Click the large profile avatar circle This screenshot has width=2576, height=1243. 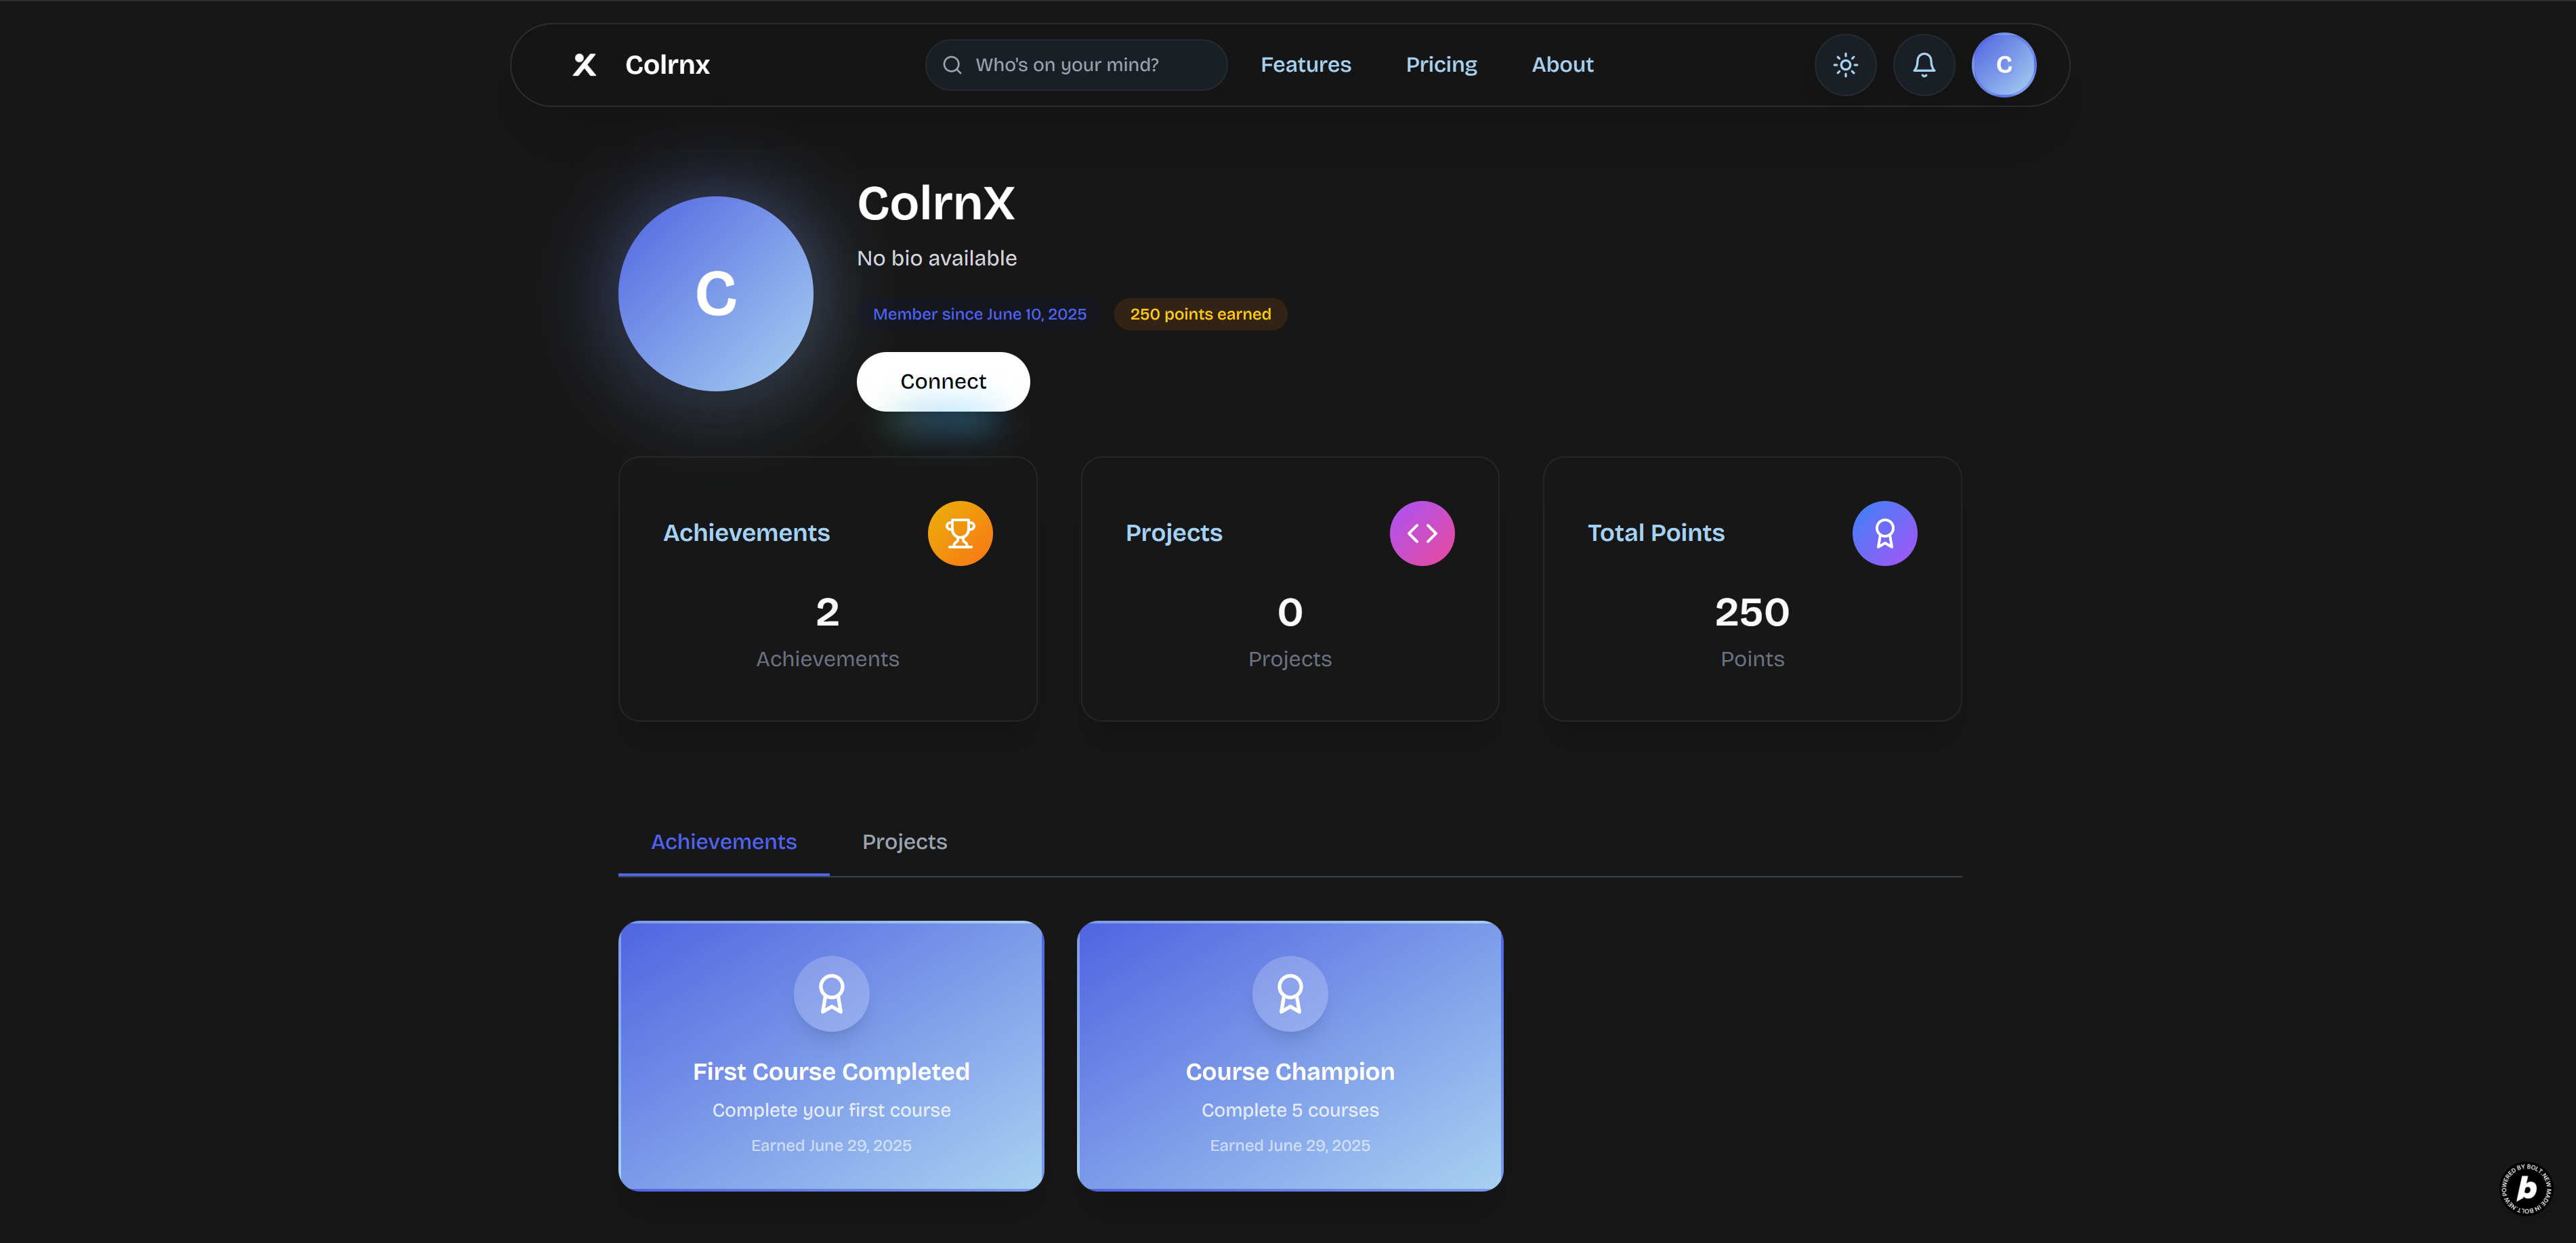click(715, 294)
